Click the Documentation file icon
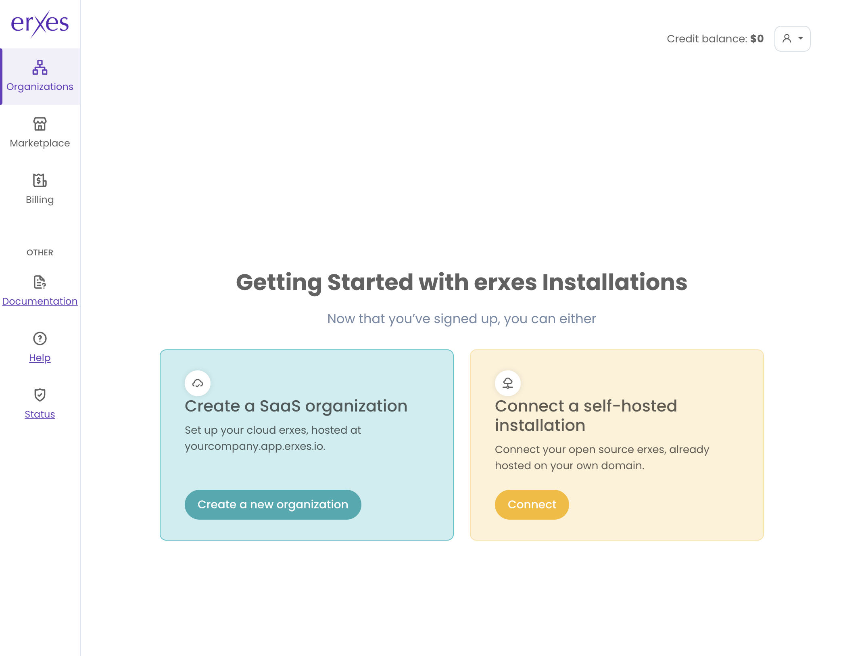Screen dimensions: 843x656 pyautogui.click(x=40, y=282)
